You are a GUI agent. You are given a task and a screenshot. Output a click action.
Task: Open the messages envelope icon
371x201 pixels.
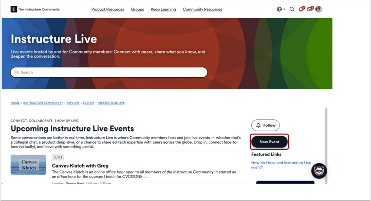point(310,9)
